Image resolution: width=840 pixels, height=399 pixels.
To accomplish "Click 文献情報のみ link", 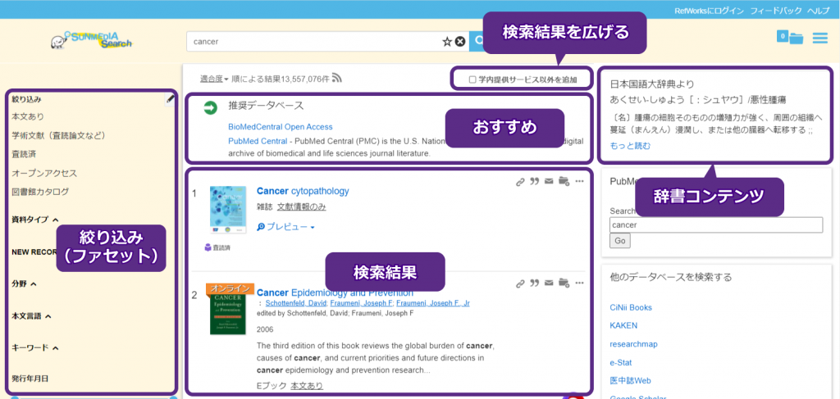I will (x=302, y=207).
